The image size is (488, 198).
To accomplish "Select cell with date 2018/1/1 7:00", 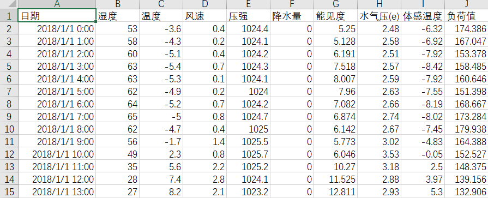I will click(x=57, y=116).
